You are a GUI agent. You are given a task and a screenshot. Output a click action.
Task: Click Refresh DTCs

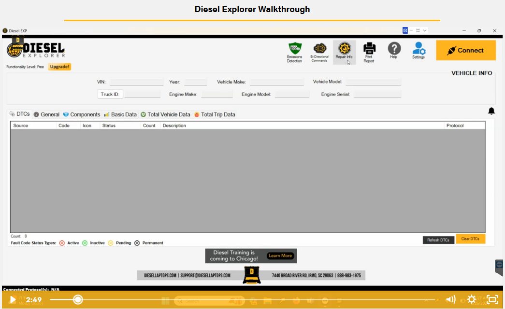[x=438, y=240]
